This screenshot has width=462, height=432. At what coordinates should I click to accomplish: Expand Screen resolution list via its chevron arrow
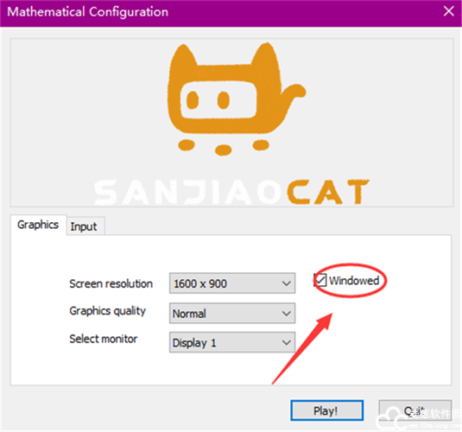(286, 283)
